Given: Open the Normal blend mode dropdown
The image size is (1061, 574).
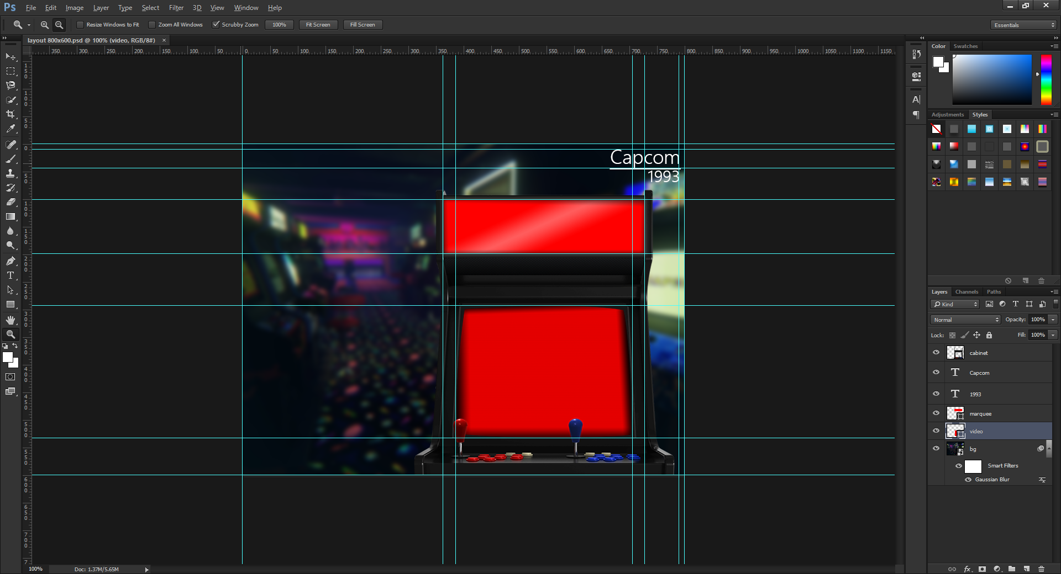Looking at the screenshot, I should 965,320.
